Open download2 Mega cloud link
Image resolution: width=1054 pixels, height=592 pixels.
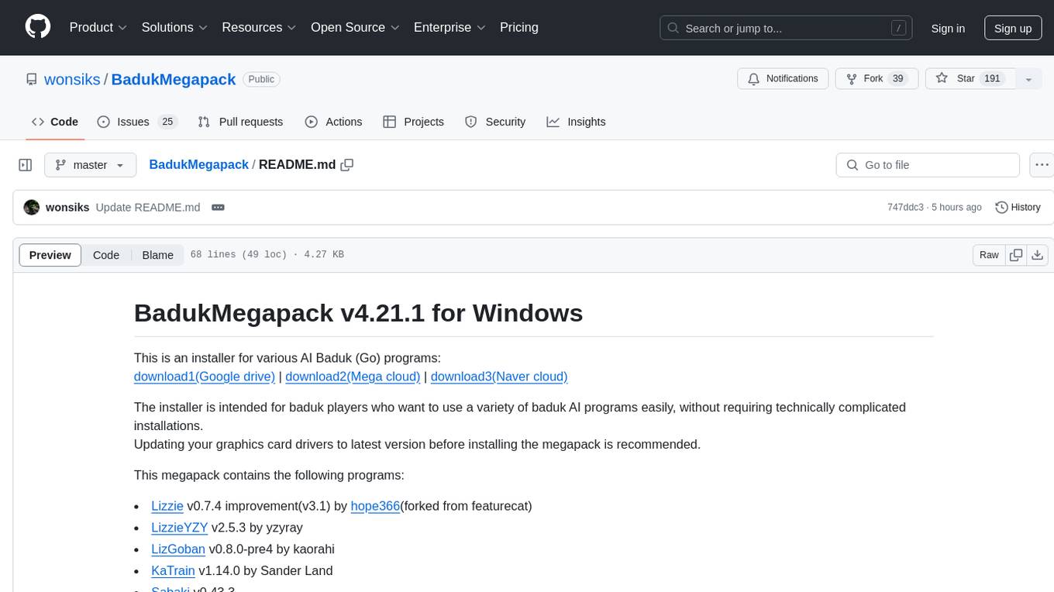[353, 377]
